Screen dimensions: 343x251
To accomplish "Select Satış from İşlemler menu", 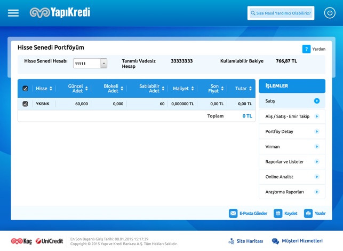I will coord(292,101).
